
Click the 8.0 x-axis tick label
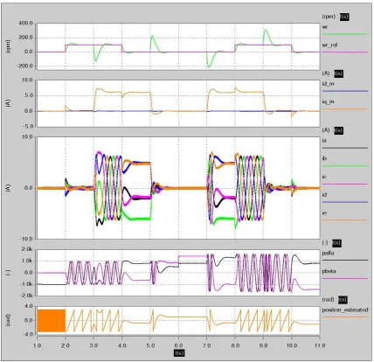pyautogui.click(x=235, y=345)
